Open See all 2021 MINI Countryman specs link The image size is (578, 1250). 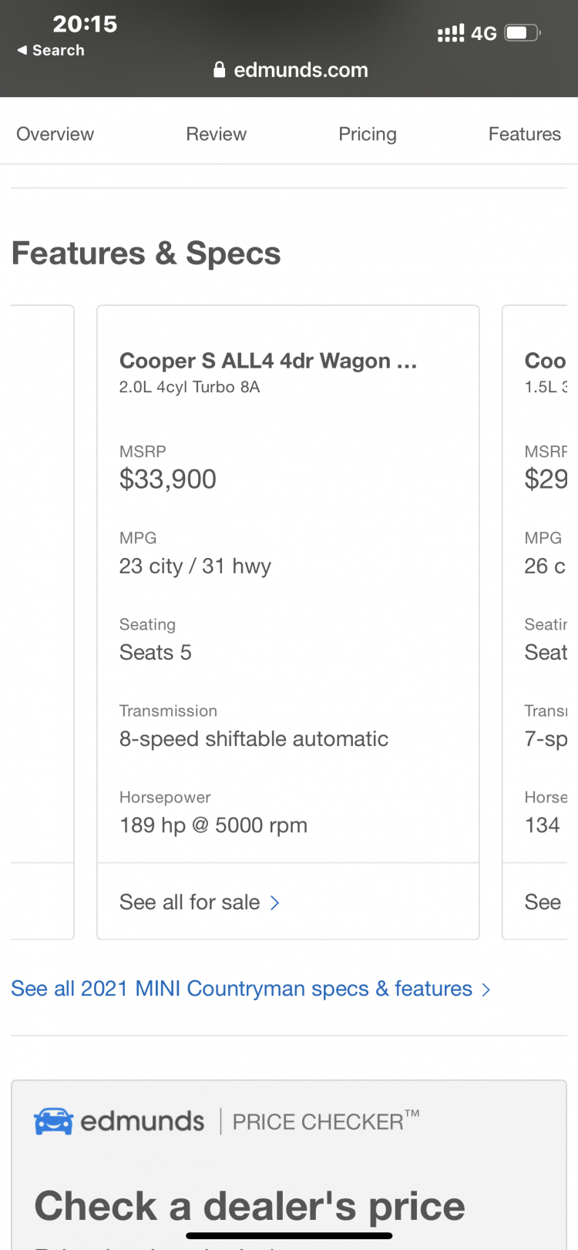click(241, 989)
